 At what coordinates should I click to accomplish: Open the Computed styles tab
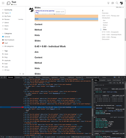(x=102, y=80)
